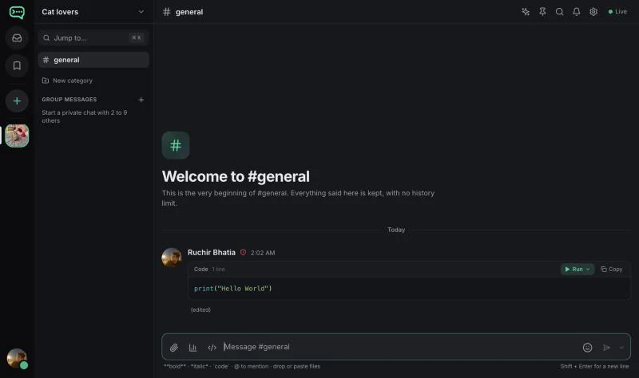This screenshot has width=639, height=378.
Task: Copy the code block
Action: click(x=611, y=269)
